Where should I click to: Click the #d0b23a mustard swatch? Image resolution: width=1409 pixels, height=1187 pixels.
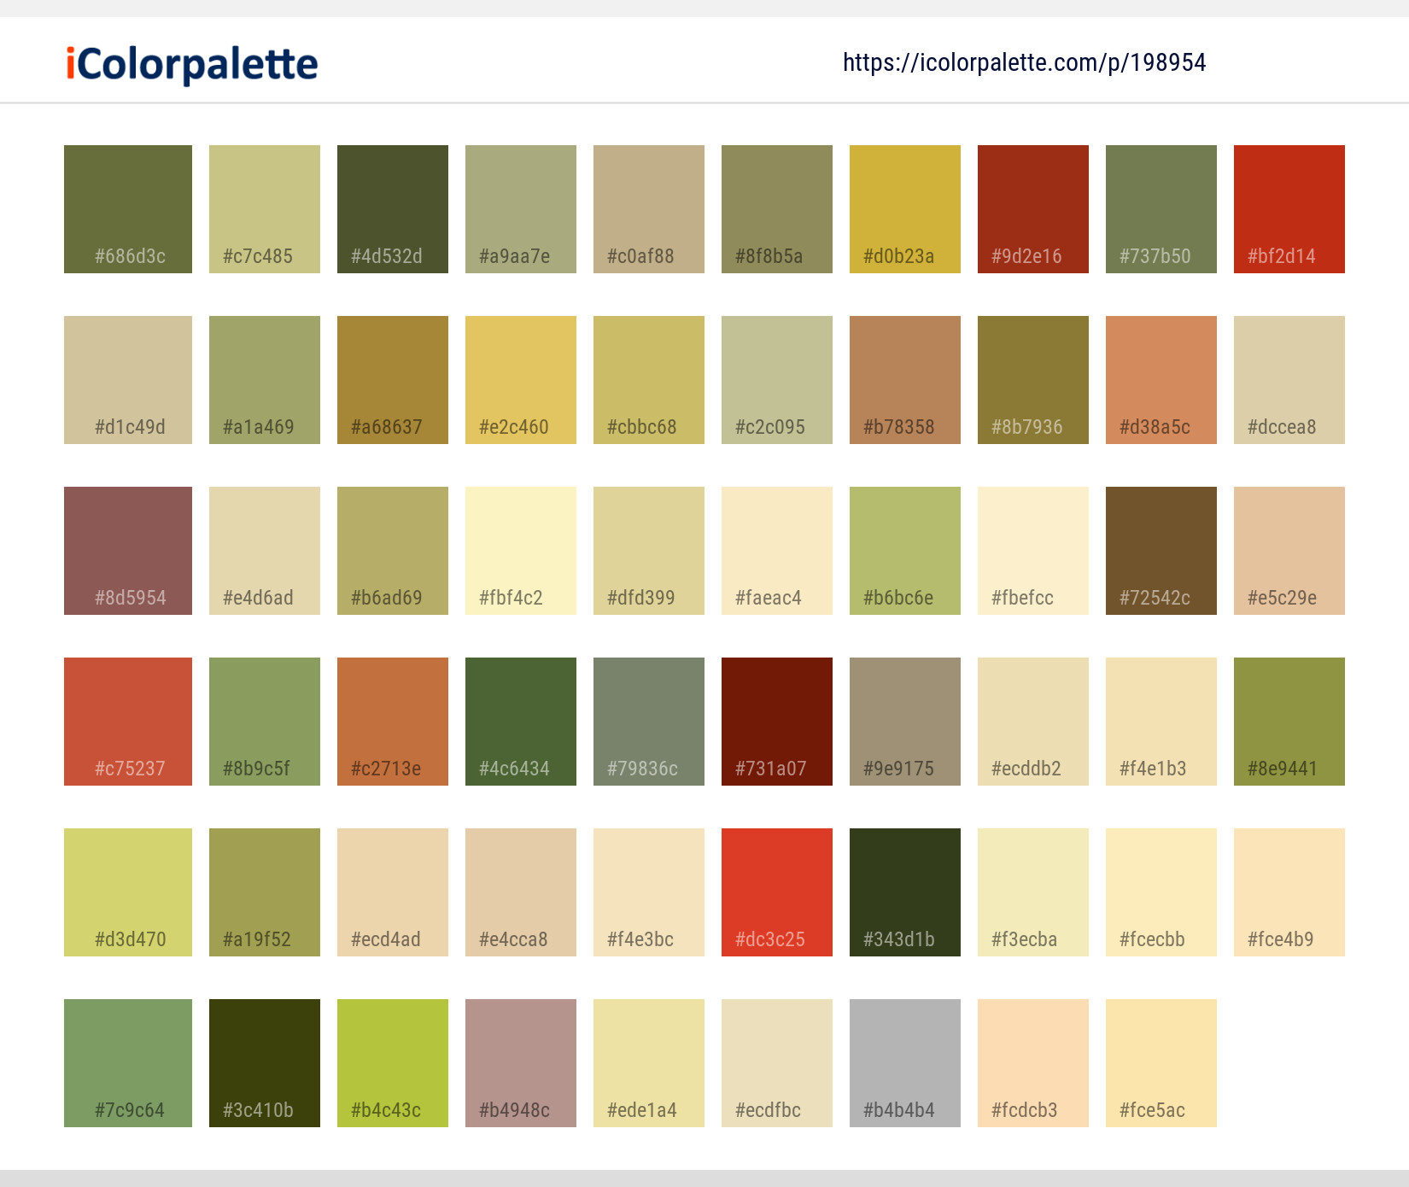coord(904,208)
